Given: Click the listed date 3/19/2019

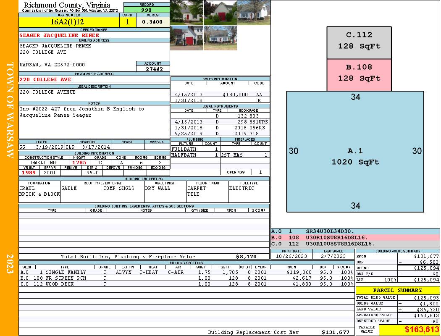Looking at the screenshot, I should 50,147.
